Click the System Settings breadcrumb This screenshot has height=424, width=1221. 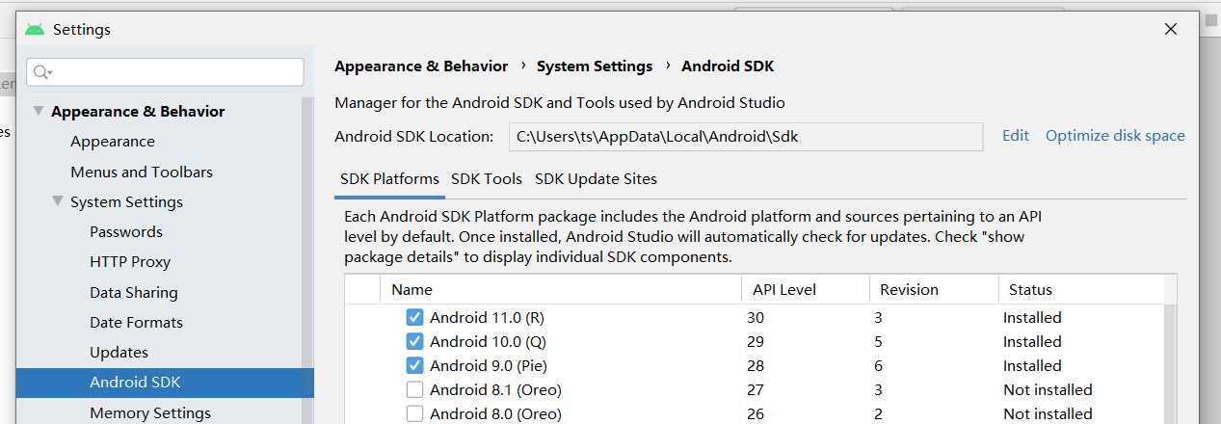tap(595, 66)
